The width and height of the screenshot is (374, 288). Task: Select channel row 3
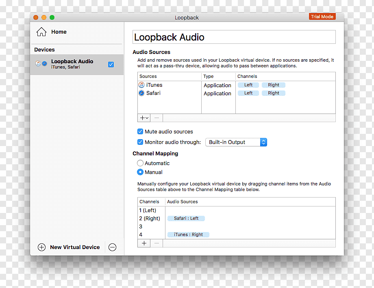click(x=141, y=227)
